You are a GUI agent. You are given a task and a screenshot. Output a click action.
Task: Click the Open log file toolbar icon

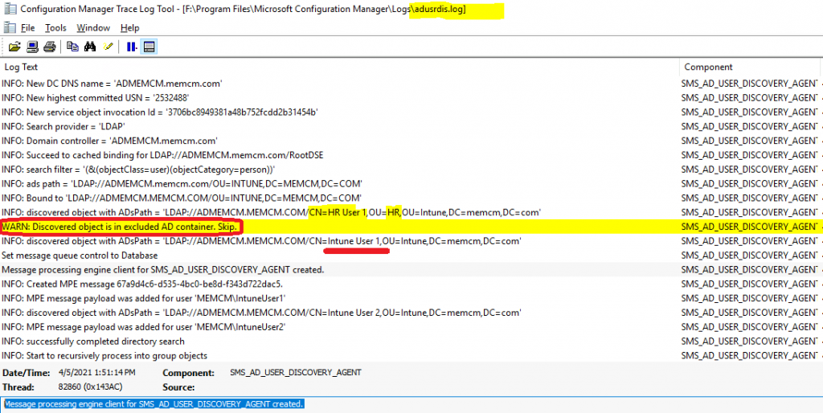click(14, 47)
